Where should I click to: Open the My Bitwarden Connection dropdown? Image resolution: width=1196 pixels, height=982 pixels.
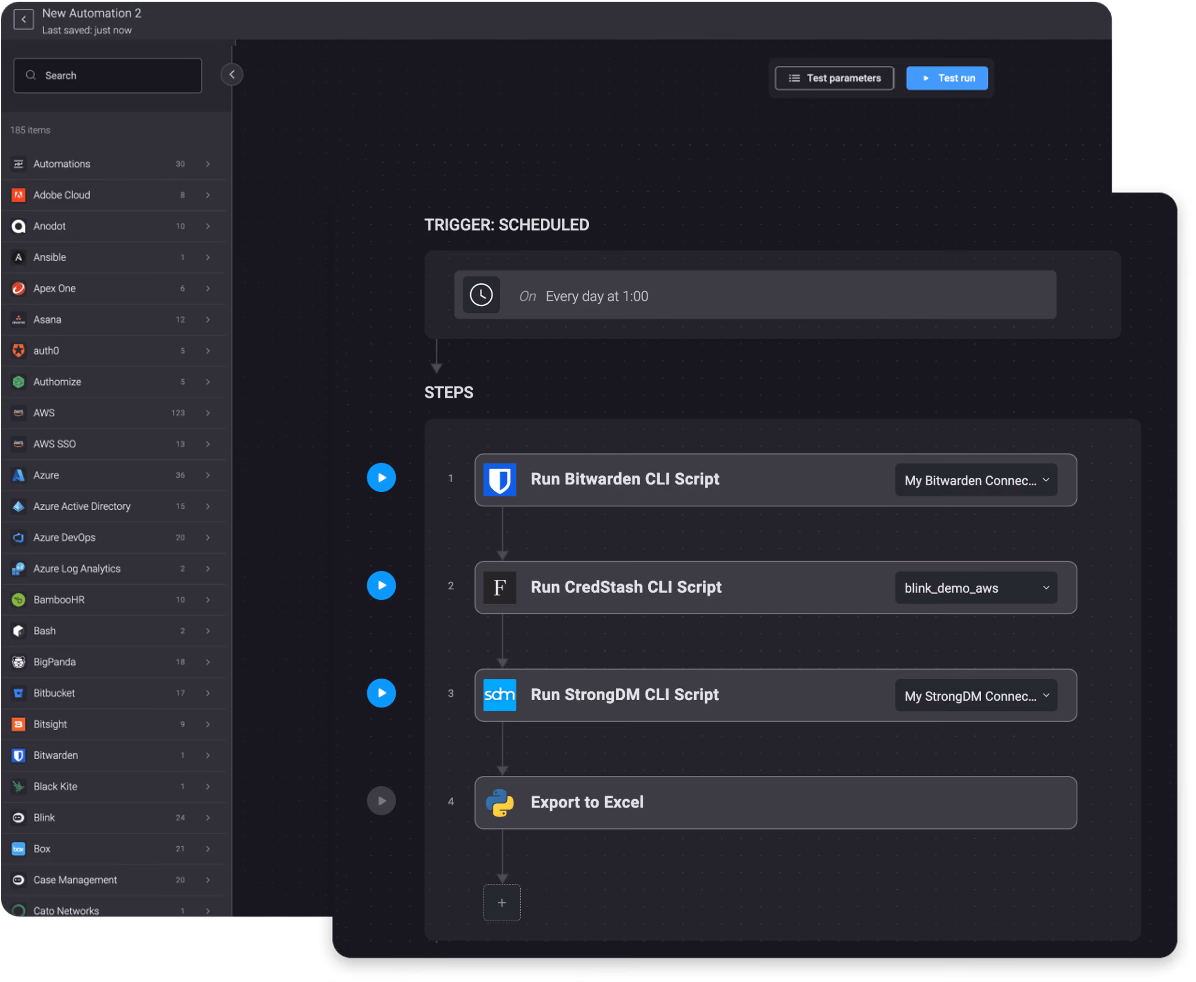[976, 480]
